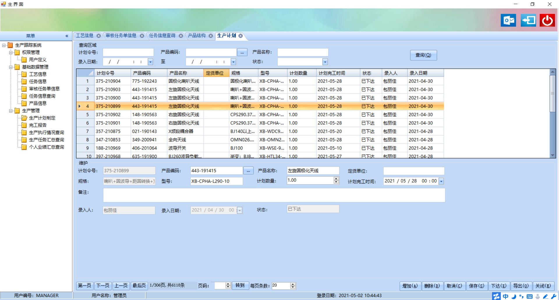The width and height of the screenshot is (559, 300).
Task: Select table row with 计划令号 375-210904
Action: click(260, 81)
